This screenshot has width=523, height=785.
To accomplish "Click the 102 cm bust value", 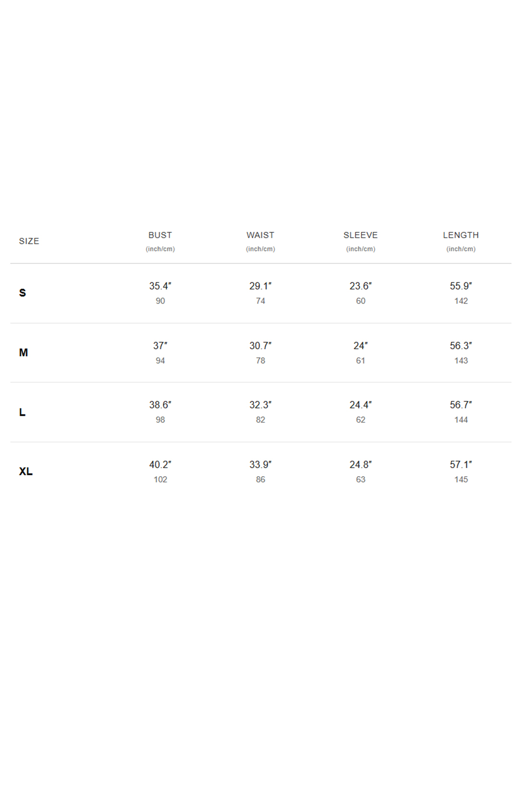I will pyautogui.click(x=161, y=480).
